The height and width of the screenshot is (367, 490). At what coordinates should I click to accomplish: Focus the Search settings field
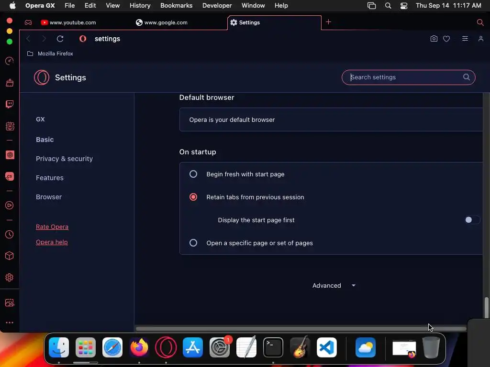408,77
